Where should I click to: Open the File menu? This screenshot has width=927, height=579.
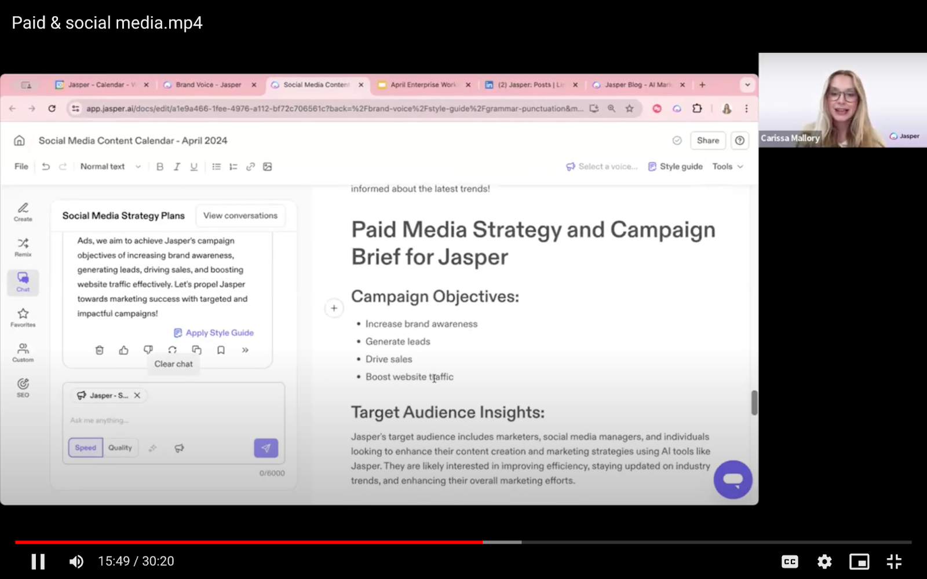(x=21, y=167)
